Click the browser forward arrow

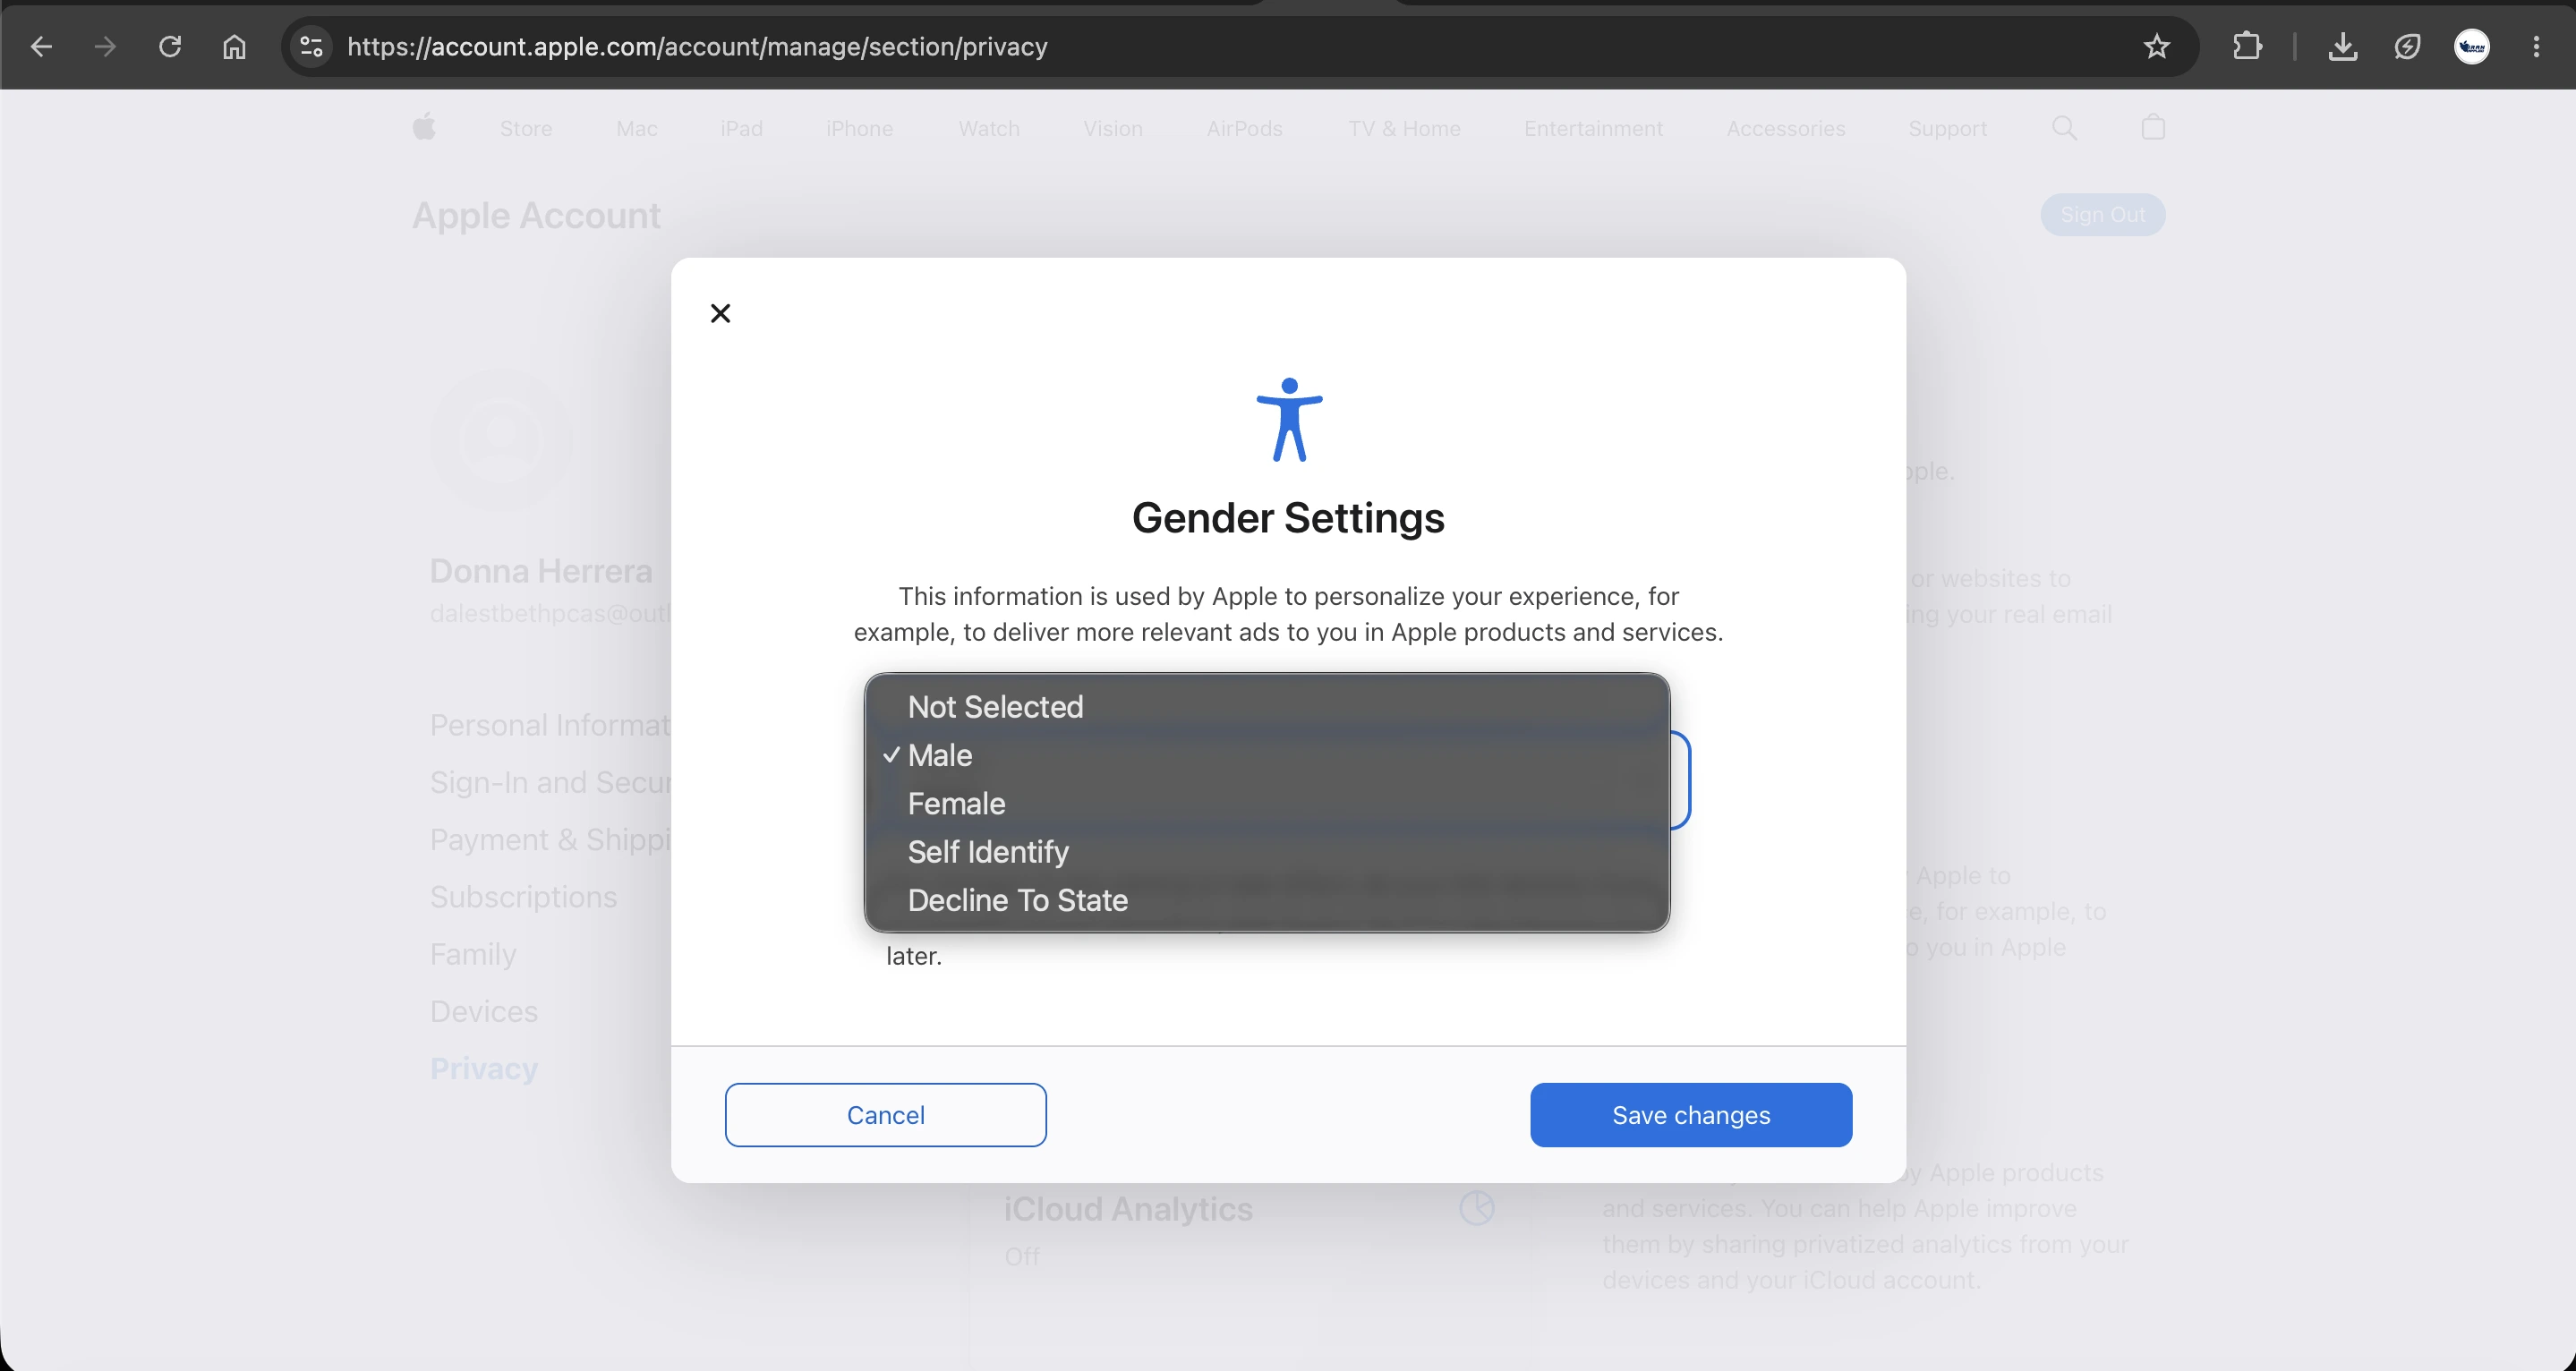[105, 46]
